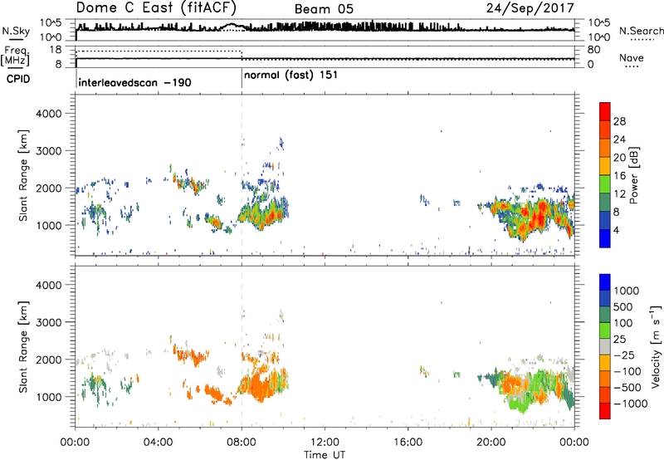Click the '1000' range tick of power panel
The height and width of the screenshot is (460, 664).
point(48,225)
